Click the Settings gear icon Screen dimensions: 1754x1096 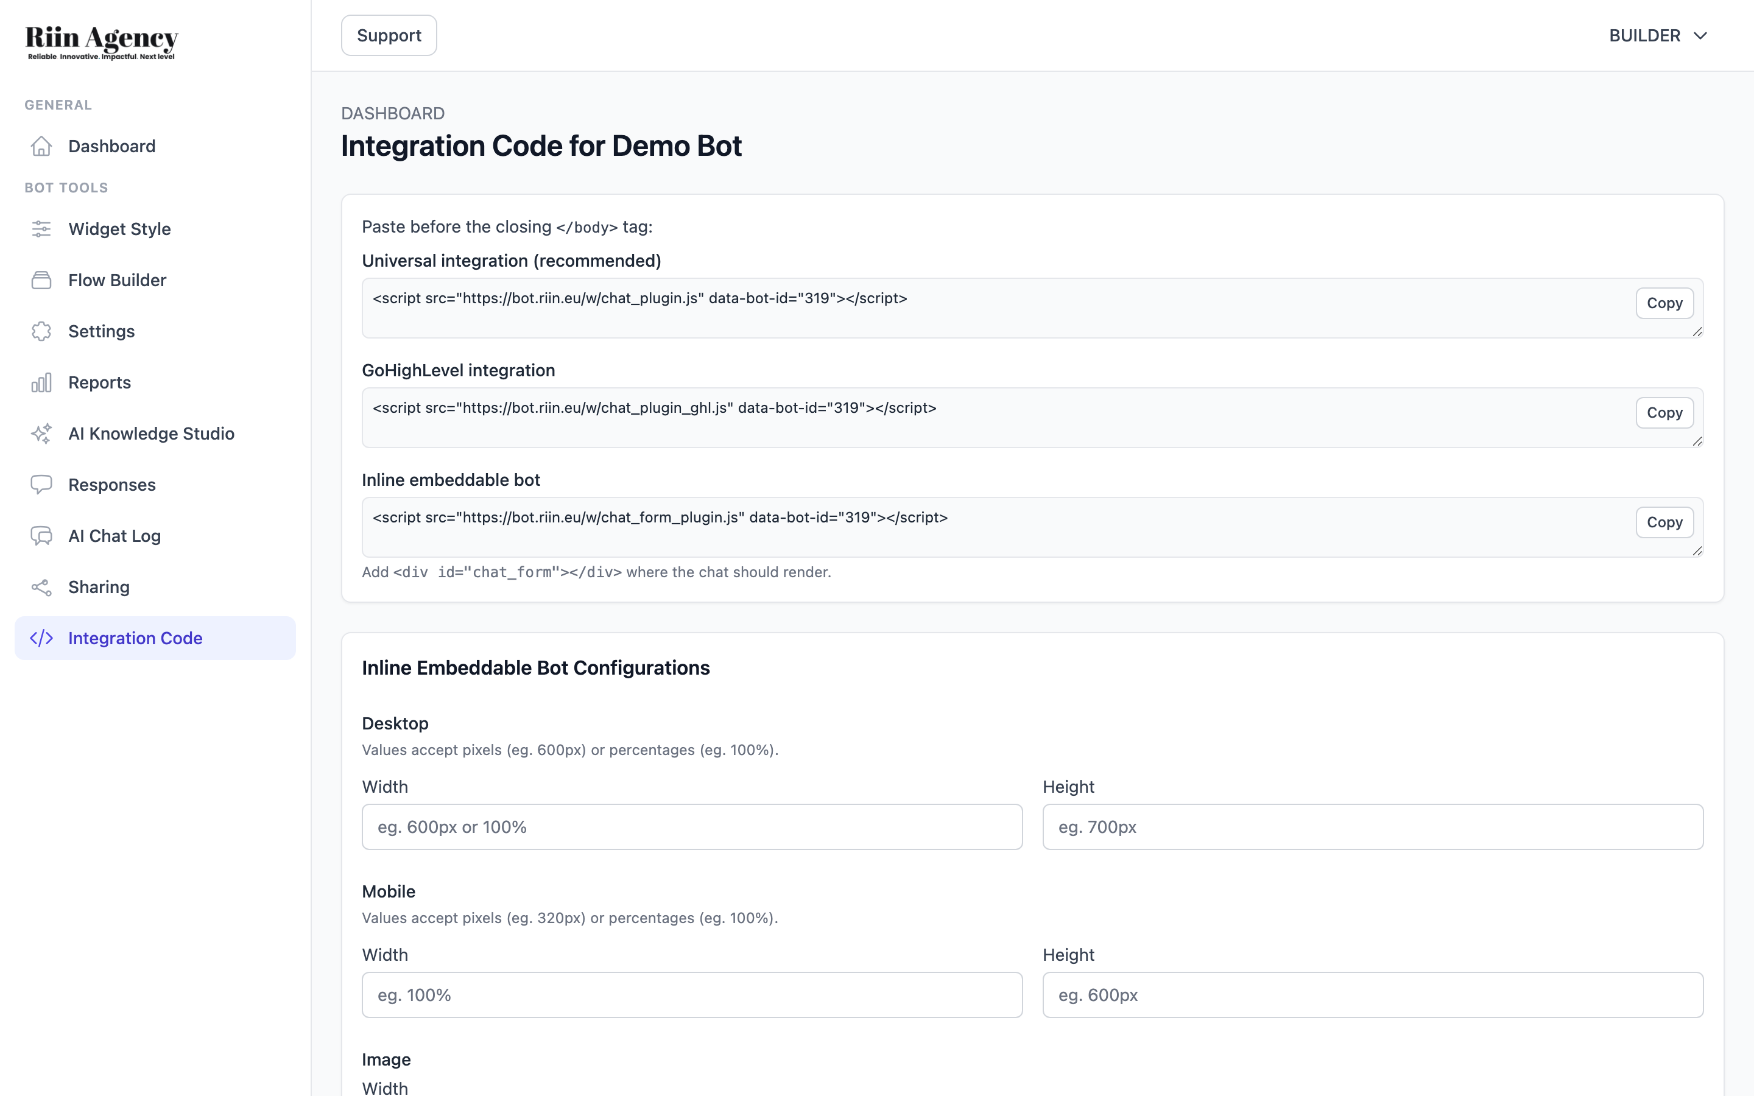tap(41, 331)
